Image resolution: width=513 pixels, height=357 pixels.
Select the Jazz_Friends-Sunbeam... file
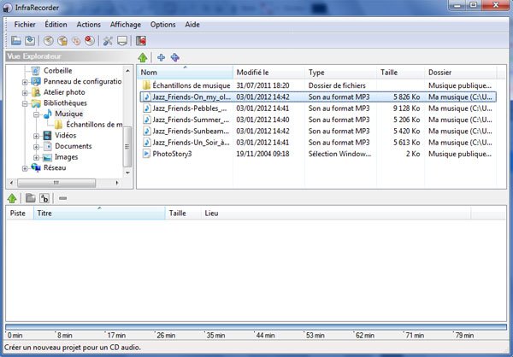[x=317, y=131]
